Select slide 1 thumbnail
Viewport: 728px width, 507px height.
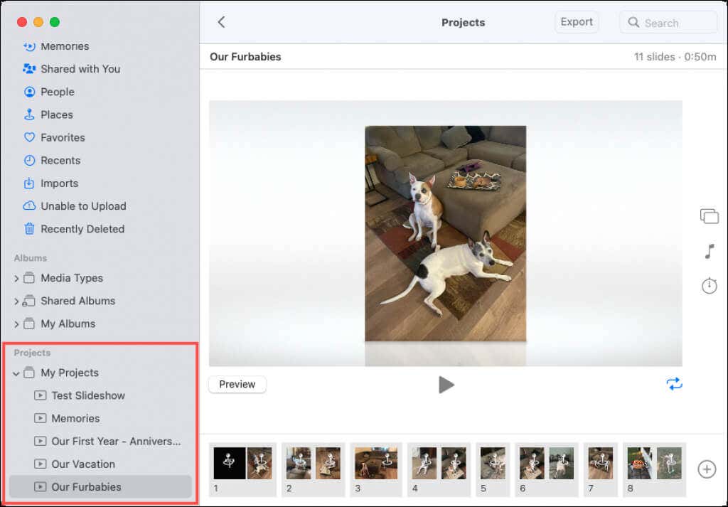coord(242,469)
